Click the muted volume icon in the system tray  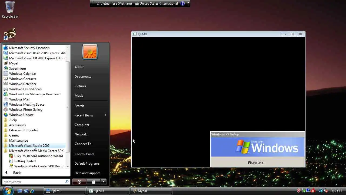click(326, 191)
